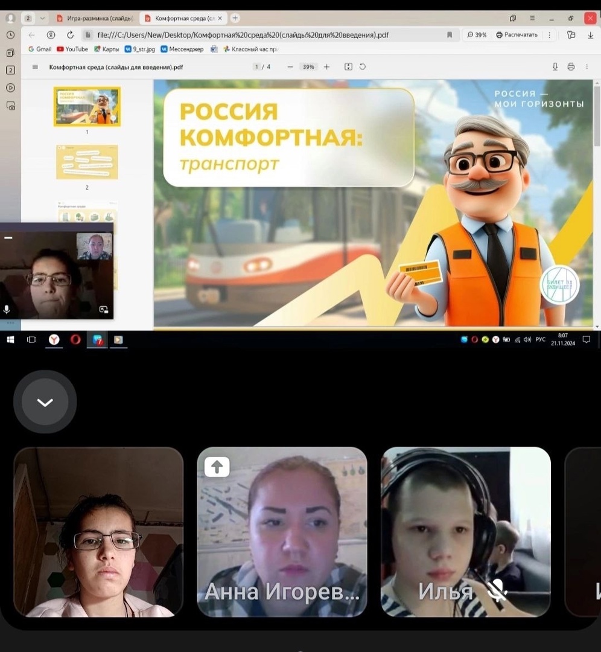Click the Yandex home icon beside reload
Viewport: 601px width, 652px height.
(51, 35)
